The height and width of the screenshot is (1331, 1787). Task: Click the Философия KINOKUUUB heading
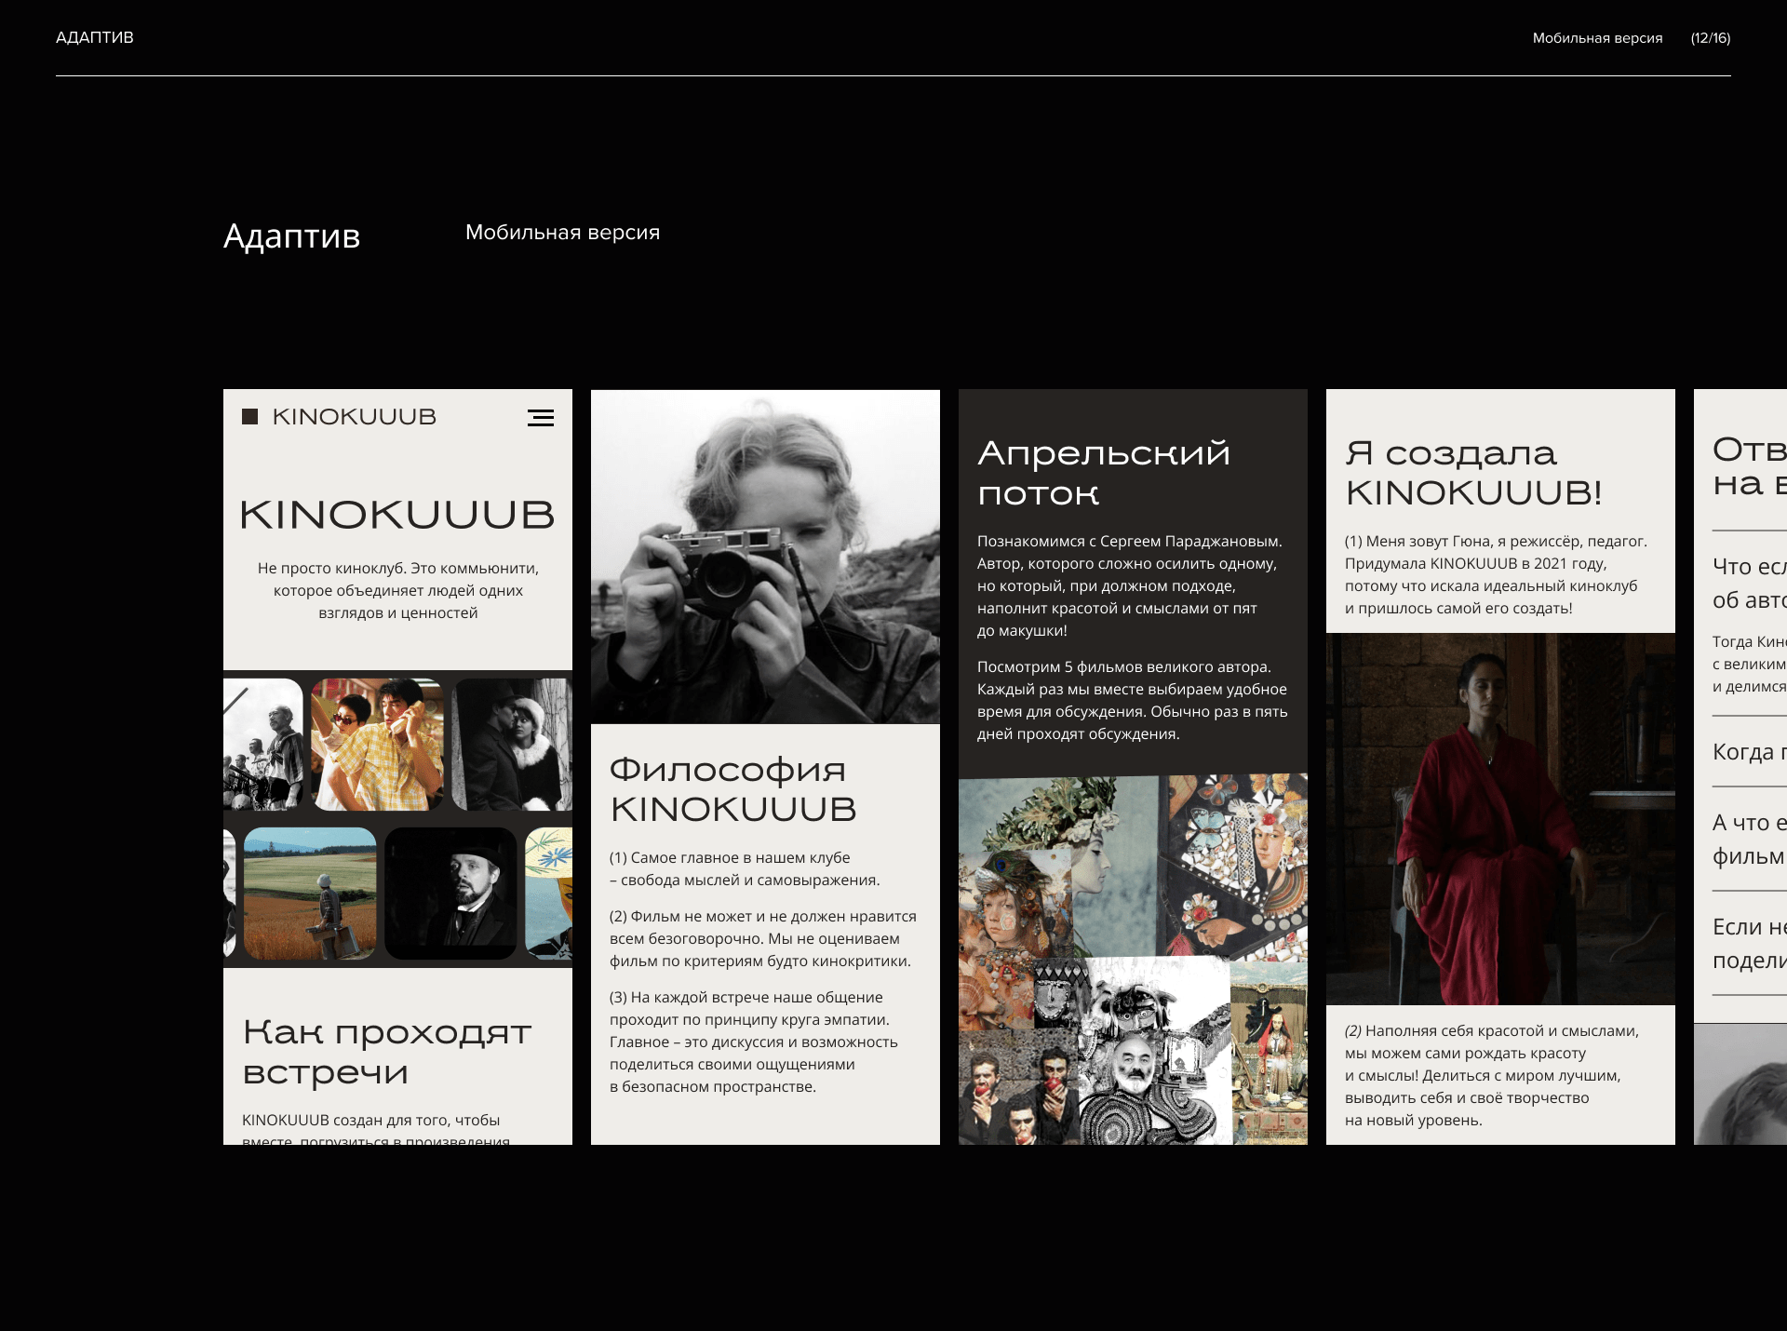pos(732,789)
